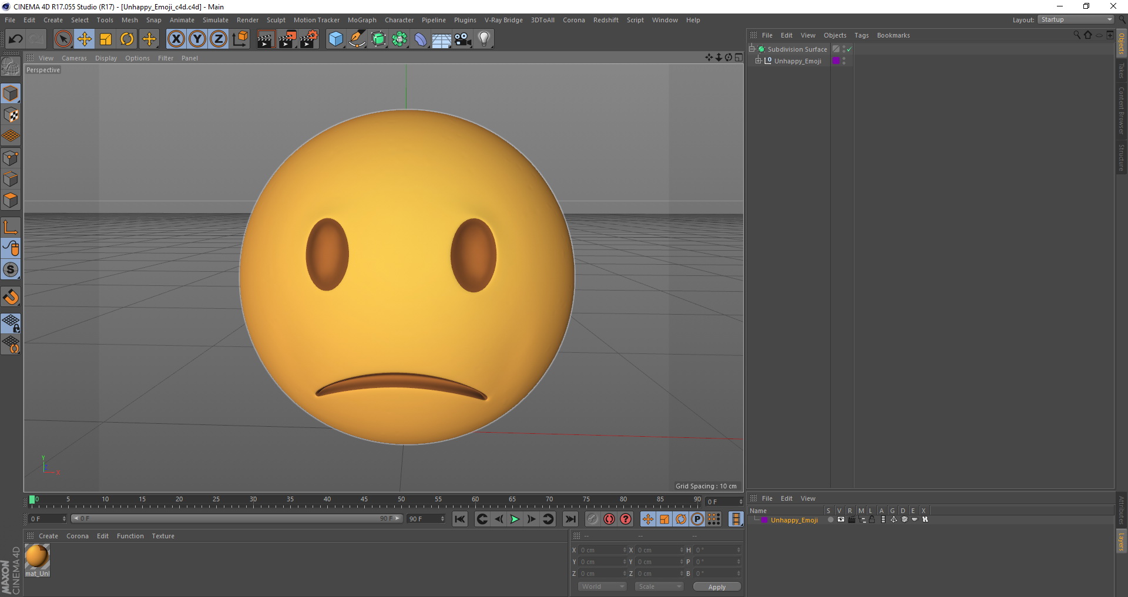Toggle X axis lock
Viewport: 1128px width, 597px height.
[176, 39]
